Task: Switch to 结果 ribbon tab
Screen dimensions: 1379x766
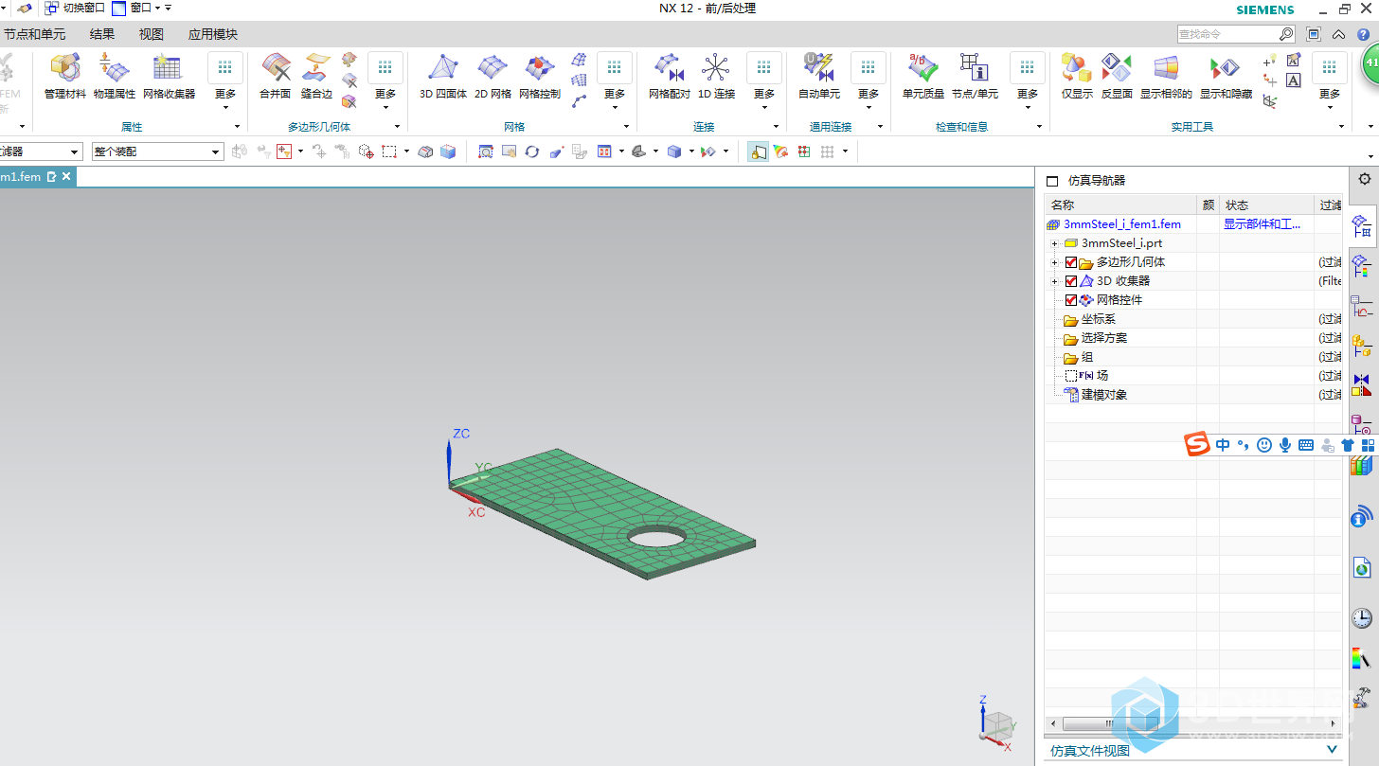Action: tap(102, 34)
